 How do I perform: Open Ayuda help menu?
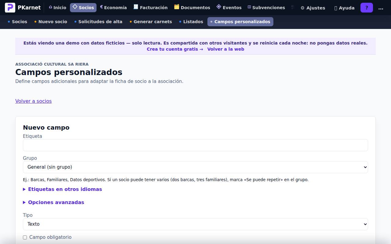(344, 8)
